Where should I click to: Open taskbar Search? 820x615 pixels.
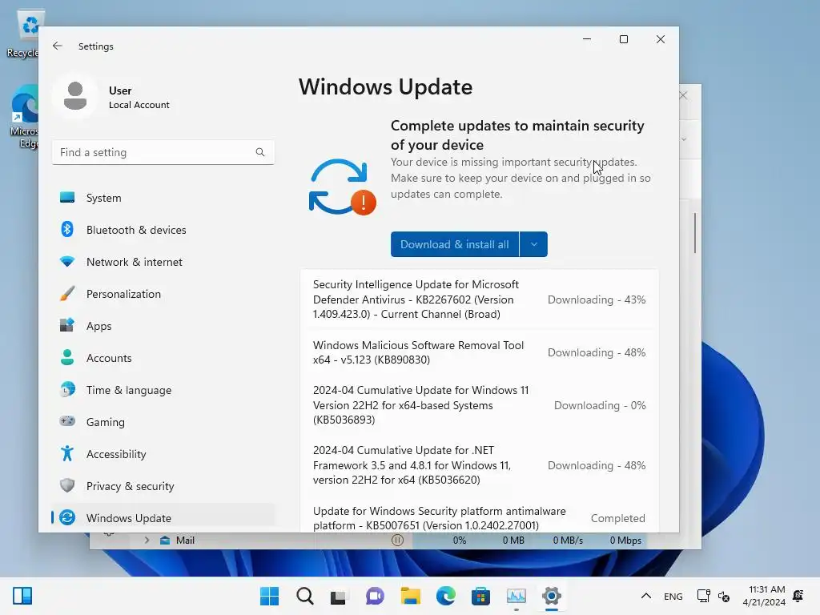tap(305, 596)
